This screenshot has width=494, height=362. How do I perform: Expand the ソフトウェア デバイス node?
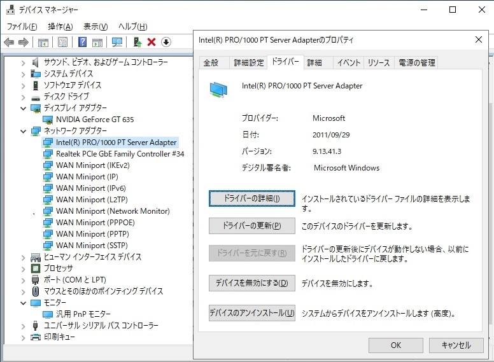pyautogui.click(x=23, y=85)
